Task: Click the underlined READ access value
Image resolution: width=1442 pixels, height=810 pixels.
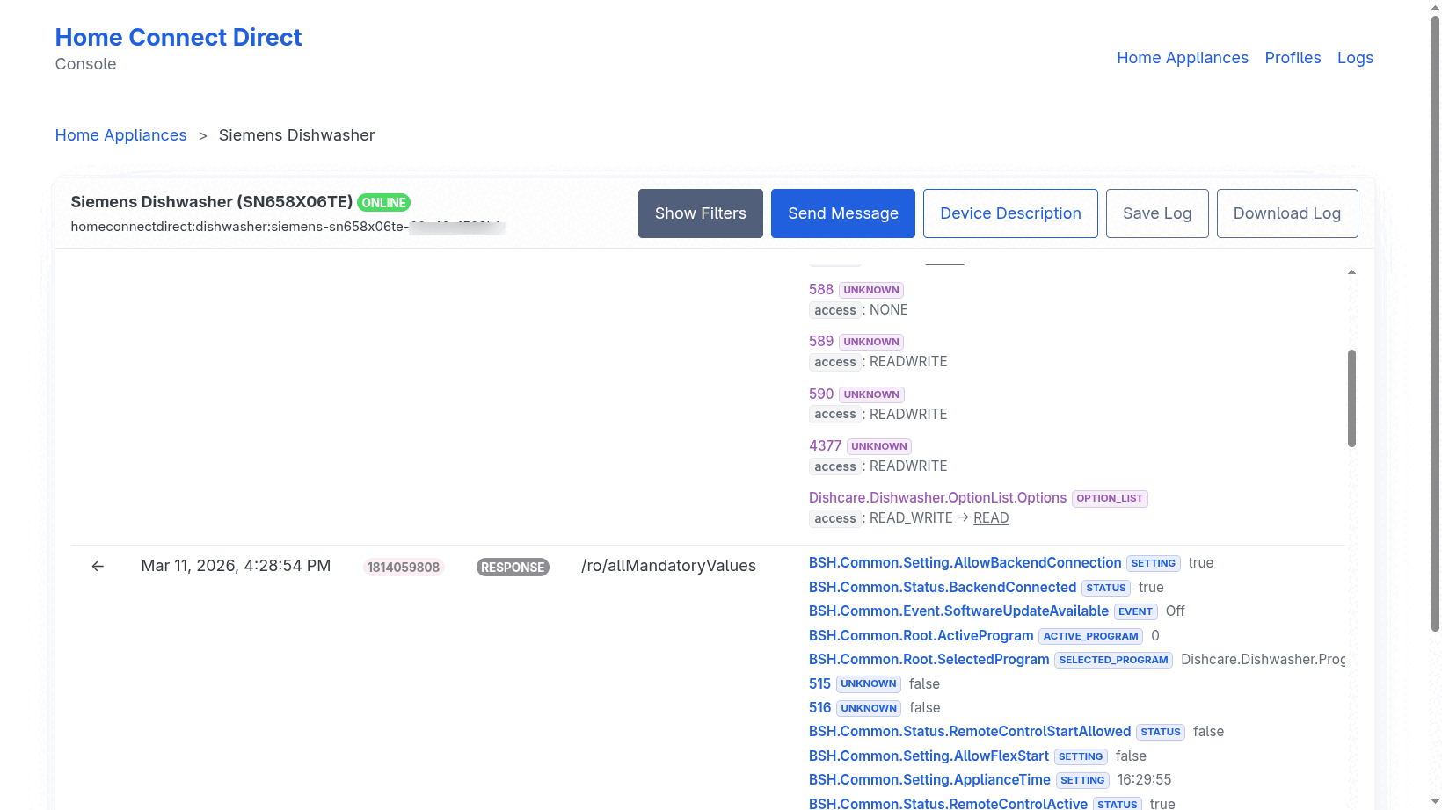Action: coord(991,518)
